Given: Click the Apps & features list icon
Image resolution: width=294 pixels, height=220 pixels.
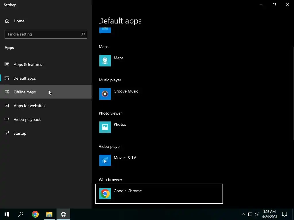Looking at the screenshot, I should 7,64.
